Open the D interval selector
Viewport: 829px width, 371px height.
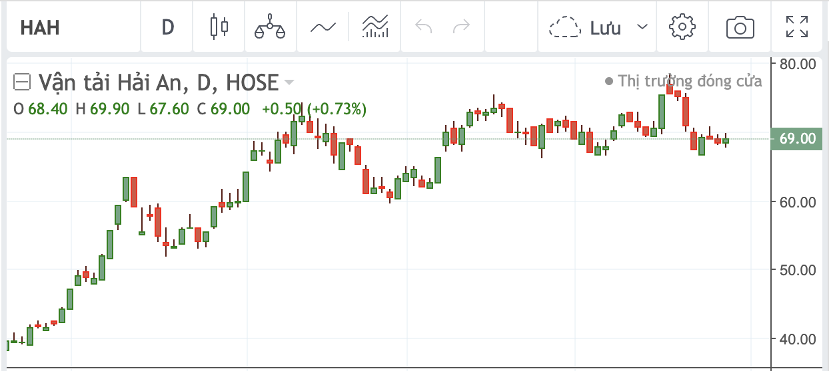pos(167,27)
